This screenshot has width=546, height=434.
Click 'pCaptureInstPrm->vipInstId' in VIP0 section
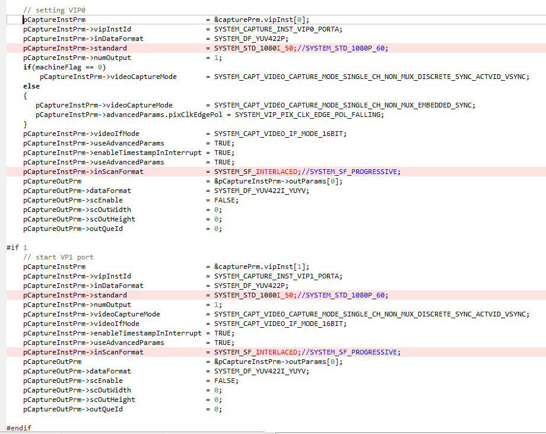click(77, 29)
